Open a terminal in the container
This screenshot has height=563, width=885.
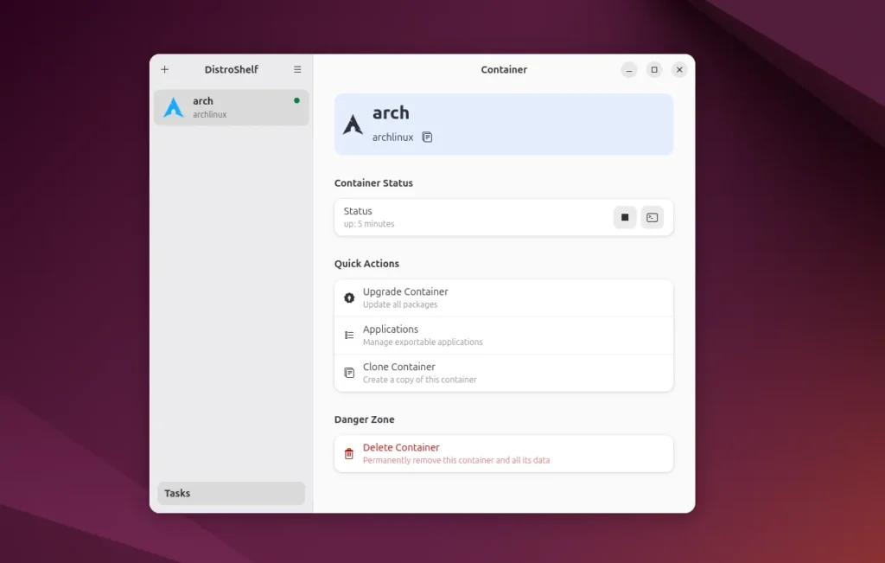coord(652,217)
